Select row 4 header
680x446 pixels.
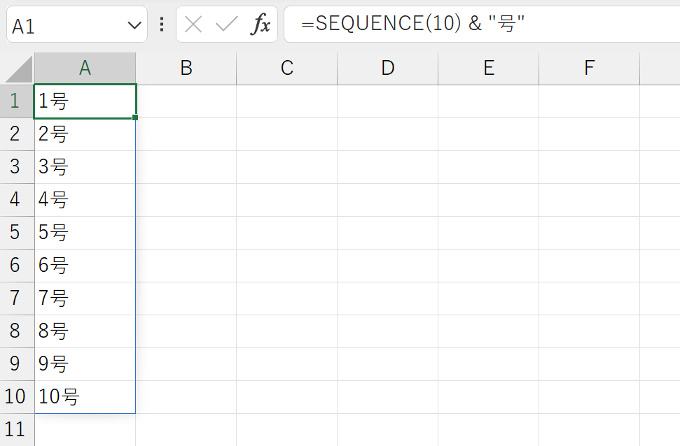pos(17,200)
